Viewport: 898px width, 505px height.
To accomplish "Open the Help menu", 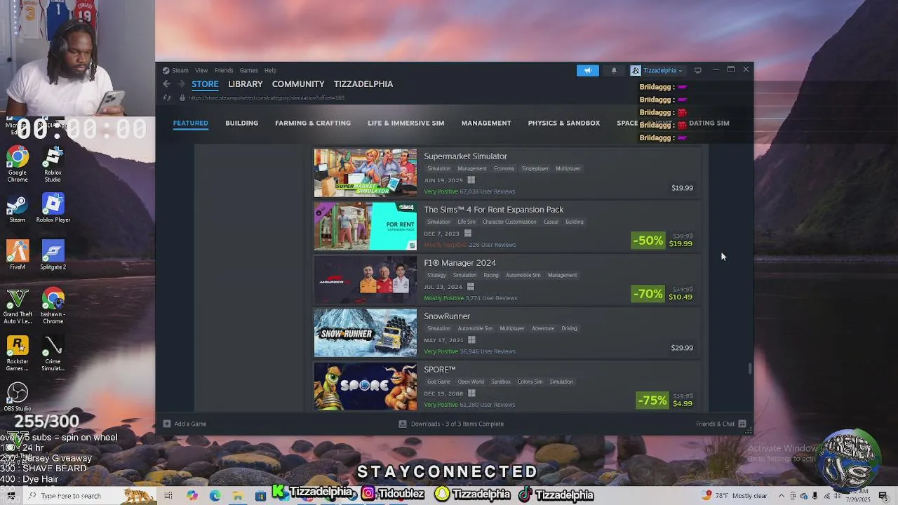I will [270, 70].
